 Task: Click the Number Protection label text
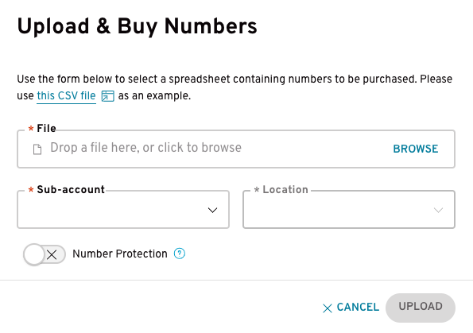point(120,254)
